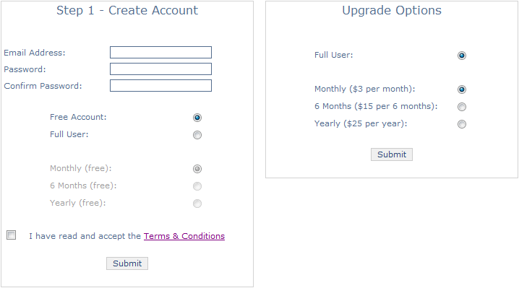Click the 'Step 1 - Create Account' heading

[127, 10]
